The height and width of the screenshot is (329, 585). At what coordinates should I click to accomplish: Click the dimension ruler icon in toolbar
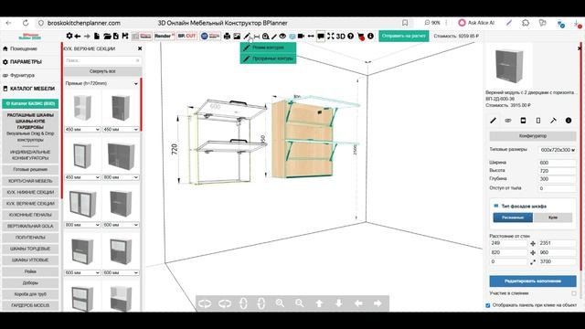(256, 37)
